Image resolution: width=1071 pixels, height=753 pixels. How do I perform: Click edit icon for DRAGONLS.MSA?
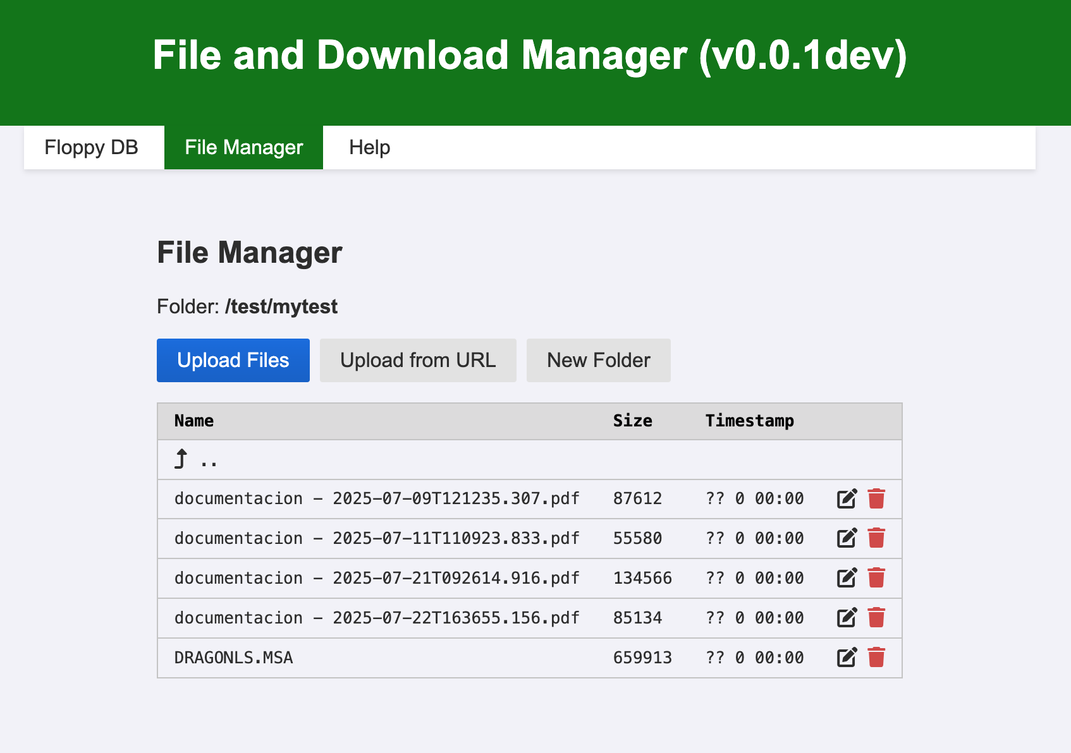pyautogui.click(x=847, y=658)
